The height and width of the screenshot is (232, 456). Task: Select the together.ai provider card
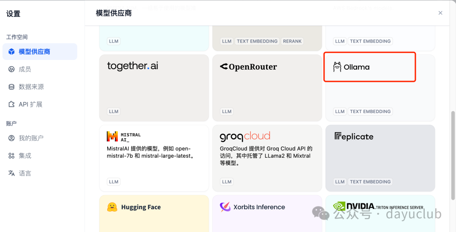point(154,88)
